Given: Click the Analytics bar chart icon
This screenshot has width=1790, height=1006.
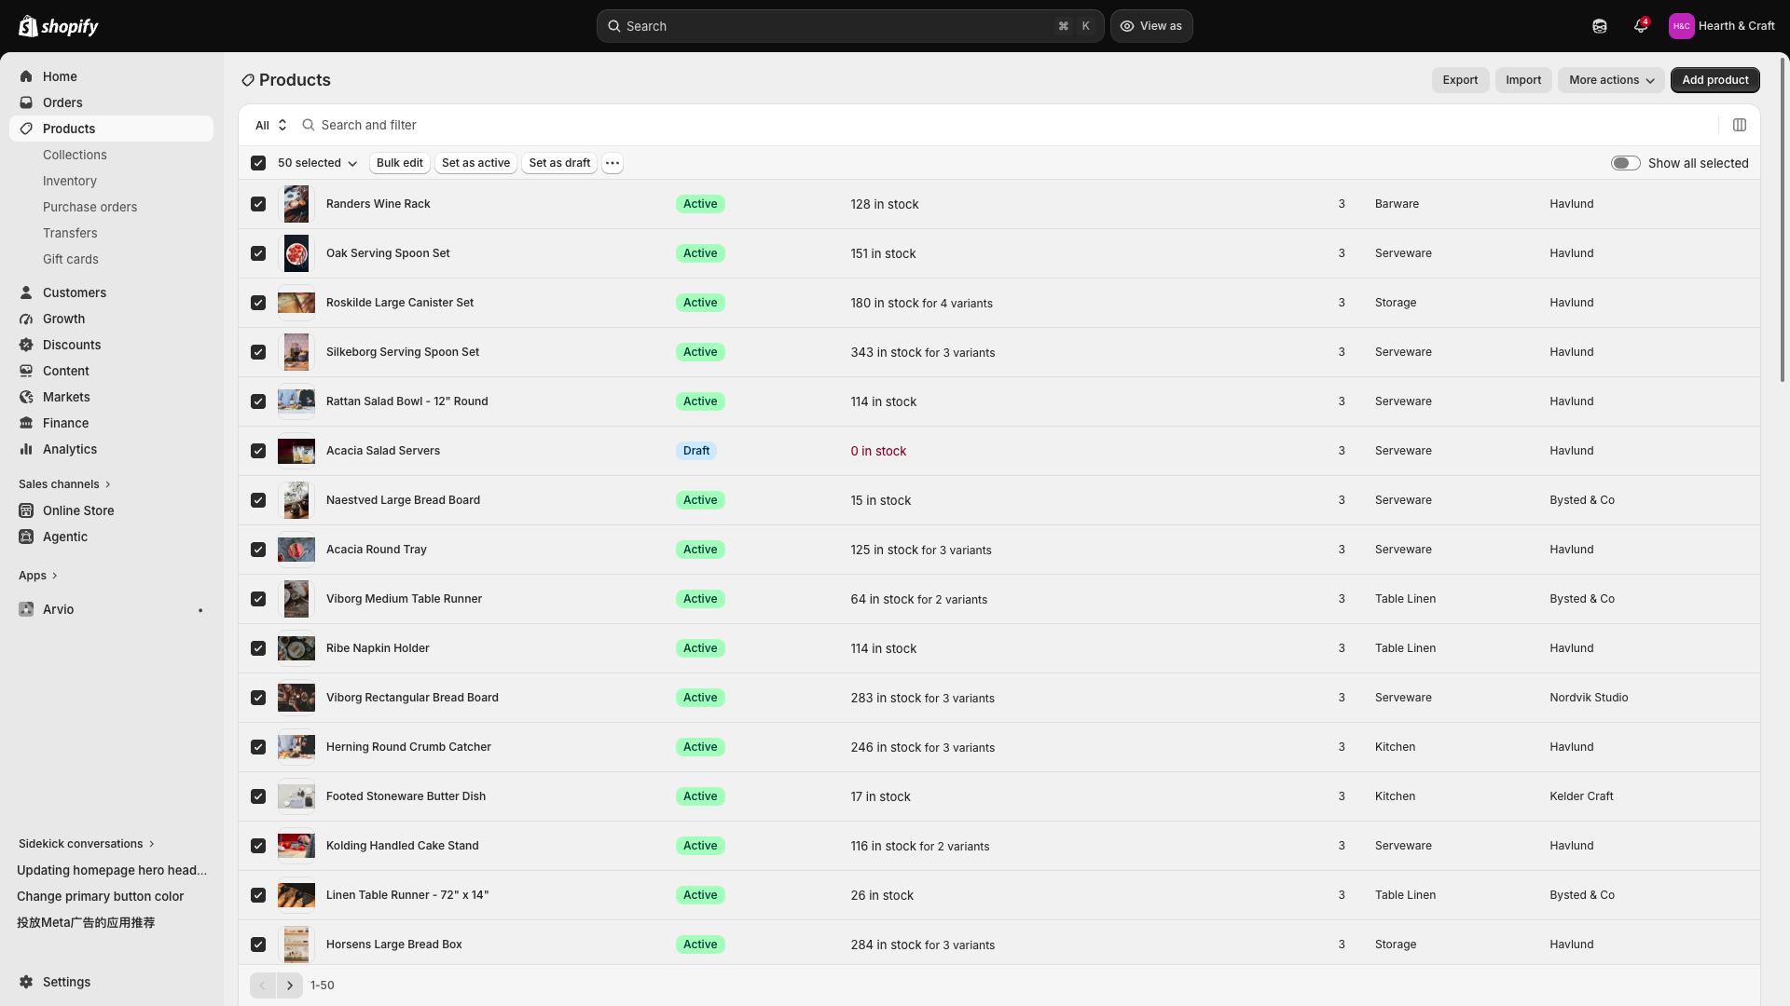Looking at the screenshot, I should pyautogui.click(x=26, y=449).
